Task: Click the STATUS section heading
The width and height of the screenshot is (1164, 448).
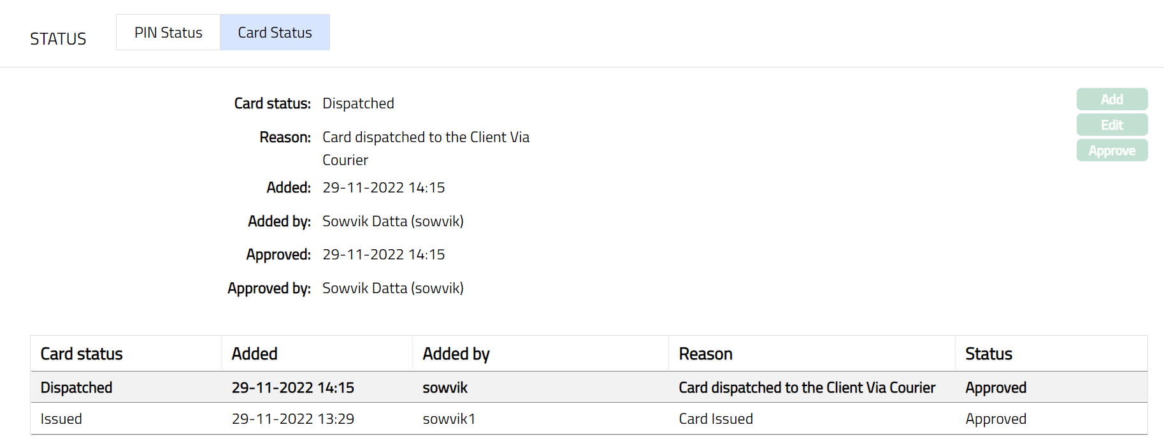Action: [58, 39]
